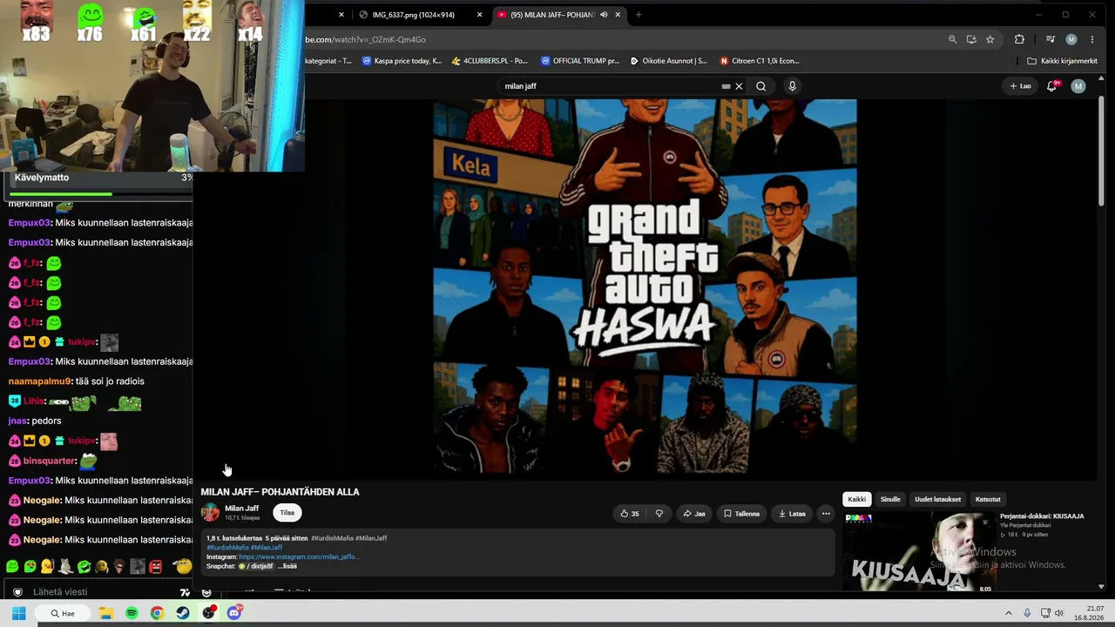Open OBS Studio from the taskbar

208,613
